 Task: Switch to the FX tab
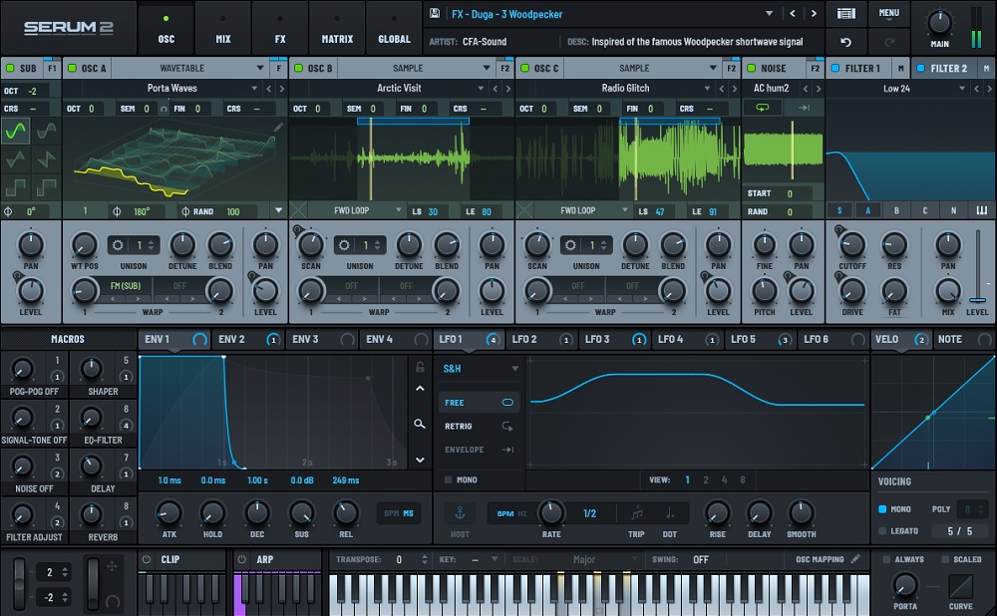pos(280,28)
